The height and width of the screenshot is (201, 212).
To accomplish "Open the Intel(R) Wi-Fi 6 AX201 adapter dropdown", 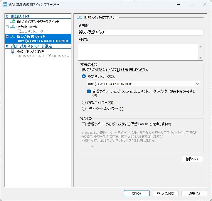I will click(x=198, y=84).
